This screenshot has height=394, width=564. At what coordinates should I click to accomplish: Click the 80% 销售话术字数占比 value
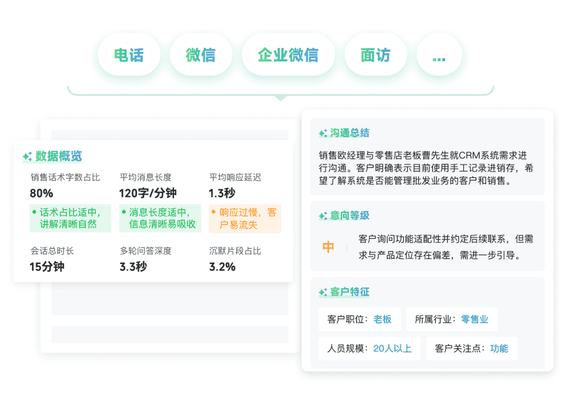tap(41, 193)
